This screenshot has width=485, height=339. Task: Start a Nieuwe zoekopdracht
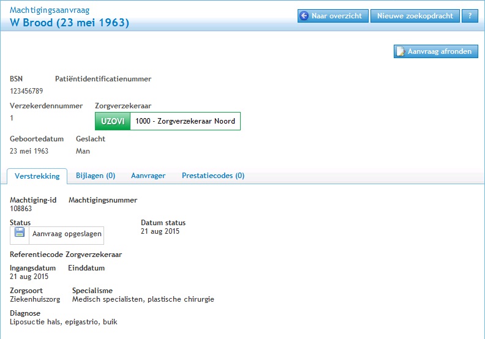415,16
